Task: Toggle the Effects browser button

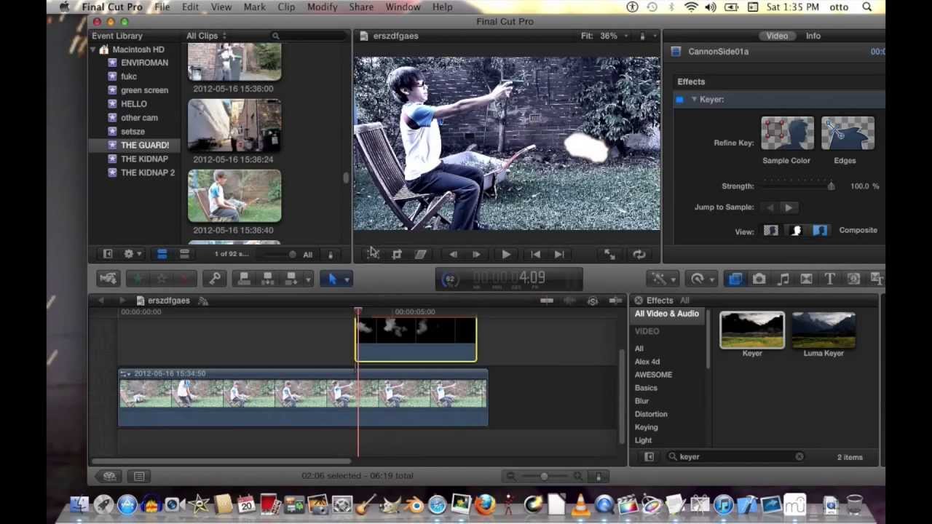Action: click(735, 279)
